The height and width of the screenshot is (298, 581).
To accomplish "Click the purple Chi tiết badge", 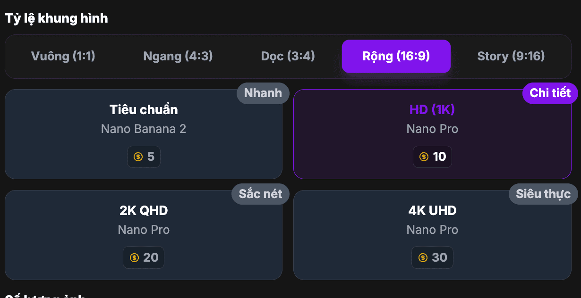I will click(550, 93).
